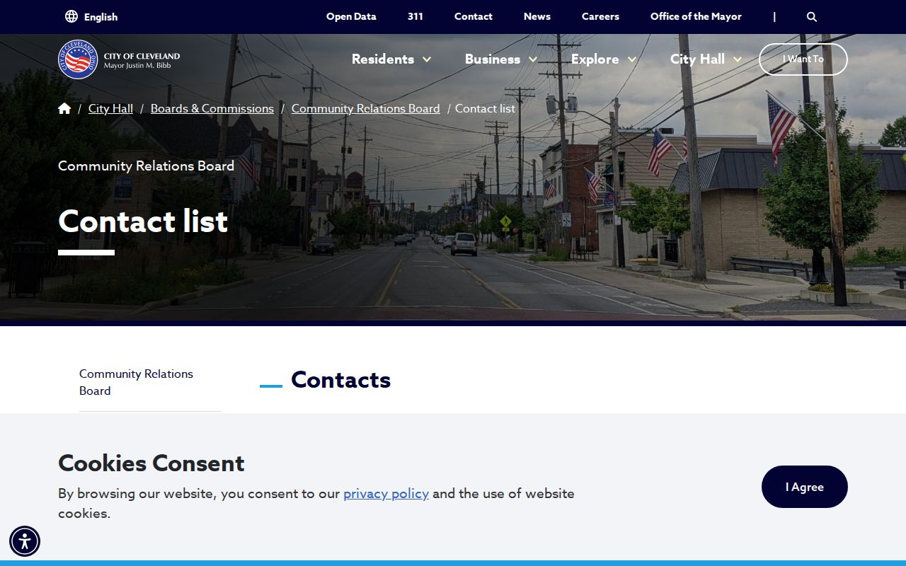Click the Contact list breadcrumb text
The width and height of the screenshot is (906, 566).
coord(485,108)
